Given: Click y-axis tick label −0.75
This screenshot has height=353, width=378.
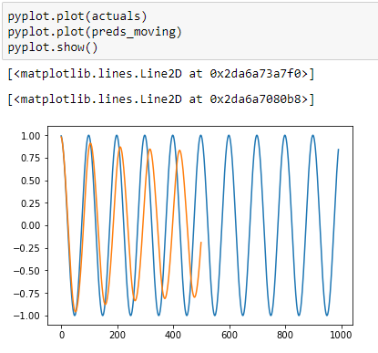Looking at the screenshot, I should point(26,294).
